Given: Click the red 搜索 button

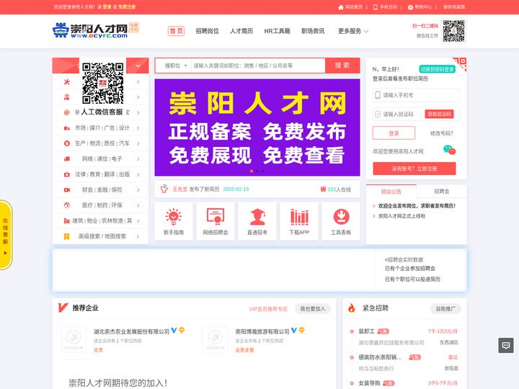Looking at the screenshot, I should coord(342,66).
